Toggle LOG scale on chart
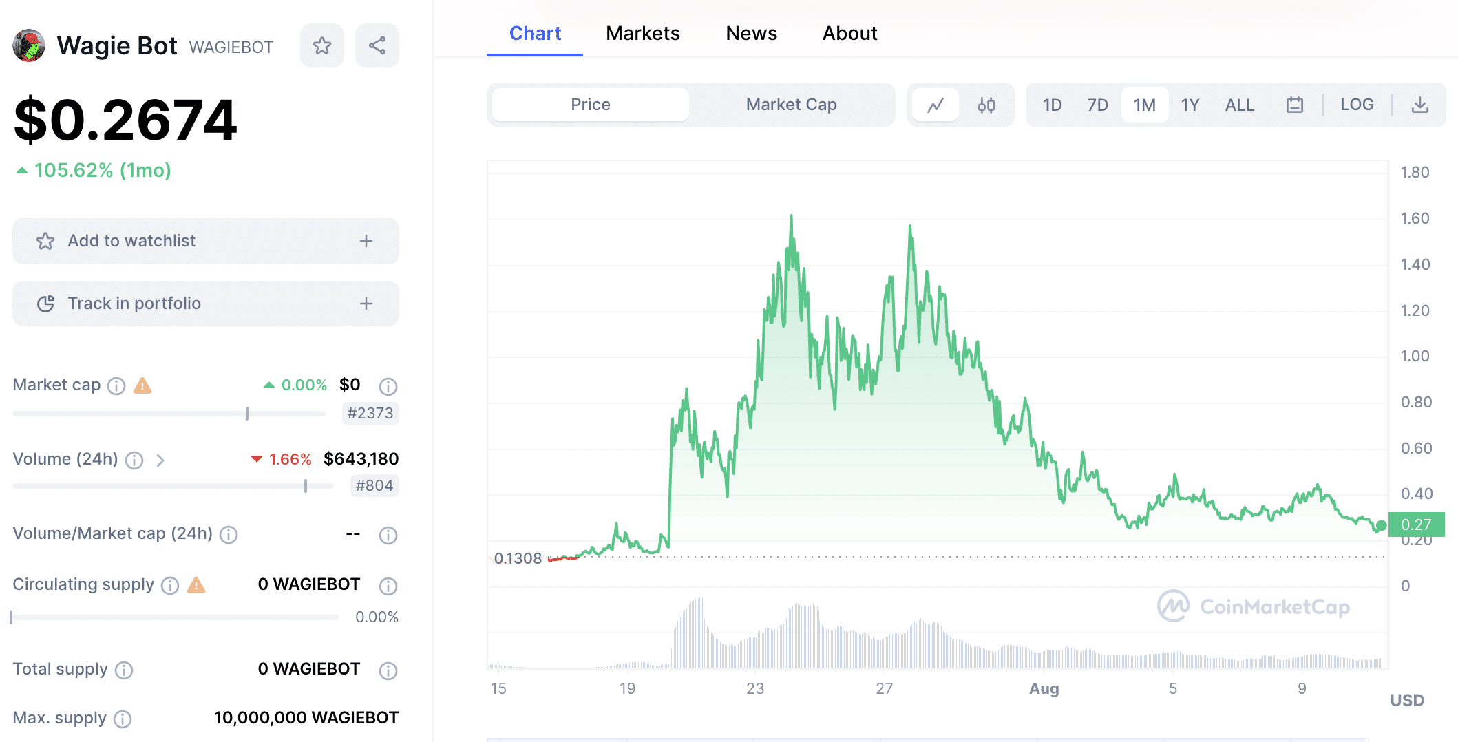The height and width of the screenshot is (742, 1458). (x=1357, y=105)
